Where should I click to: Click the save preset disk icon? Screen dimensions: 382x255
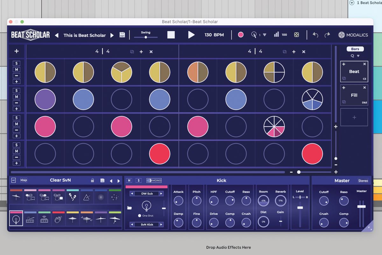pyautogui.click(x=122, y=35)
